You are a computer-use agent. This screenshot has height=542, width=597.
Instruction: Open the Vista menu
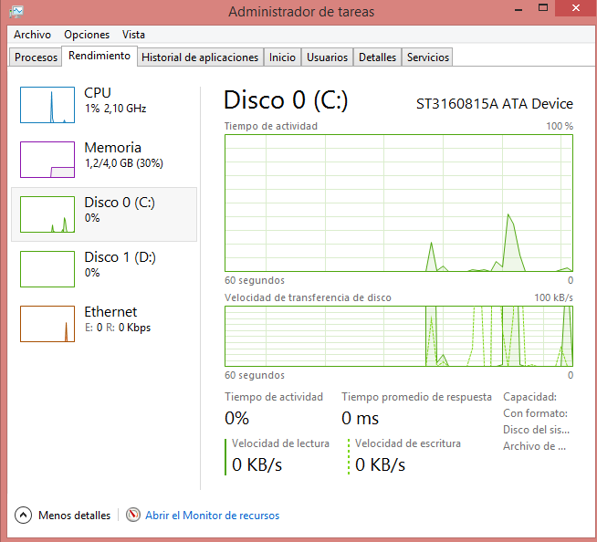pyautogui.click(x=133, y=35)
